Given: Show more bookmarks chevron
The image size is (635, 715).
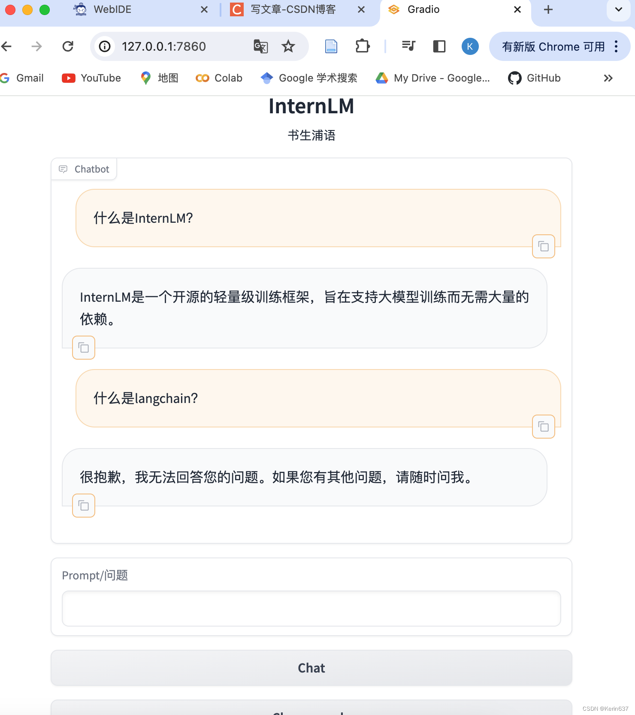Looking at the screenshot, I should tap(608, 78).
